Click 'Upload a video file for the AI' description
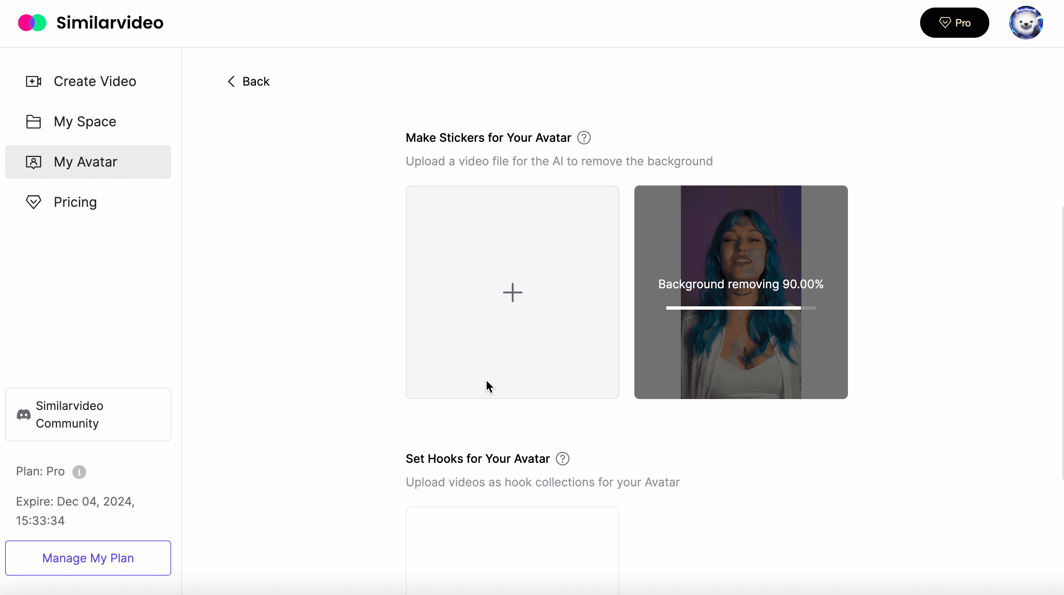 point(559,161)
